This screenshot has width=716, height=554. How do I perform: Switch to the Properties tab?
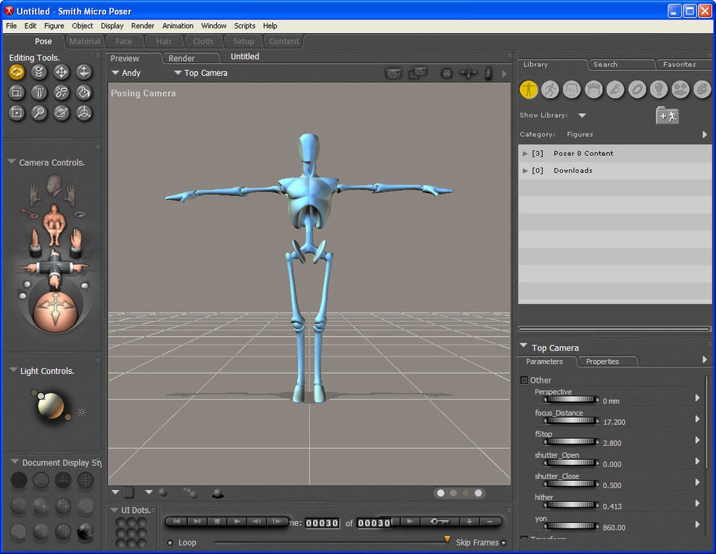(x=602, y=362)
